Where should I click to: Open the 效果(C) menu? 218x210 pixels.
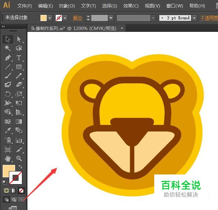[x=131, y=6]
